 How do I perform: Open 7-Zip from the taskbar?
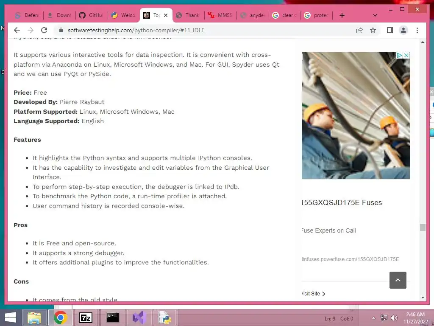click(x=86, y=318)
